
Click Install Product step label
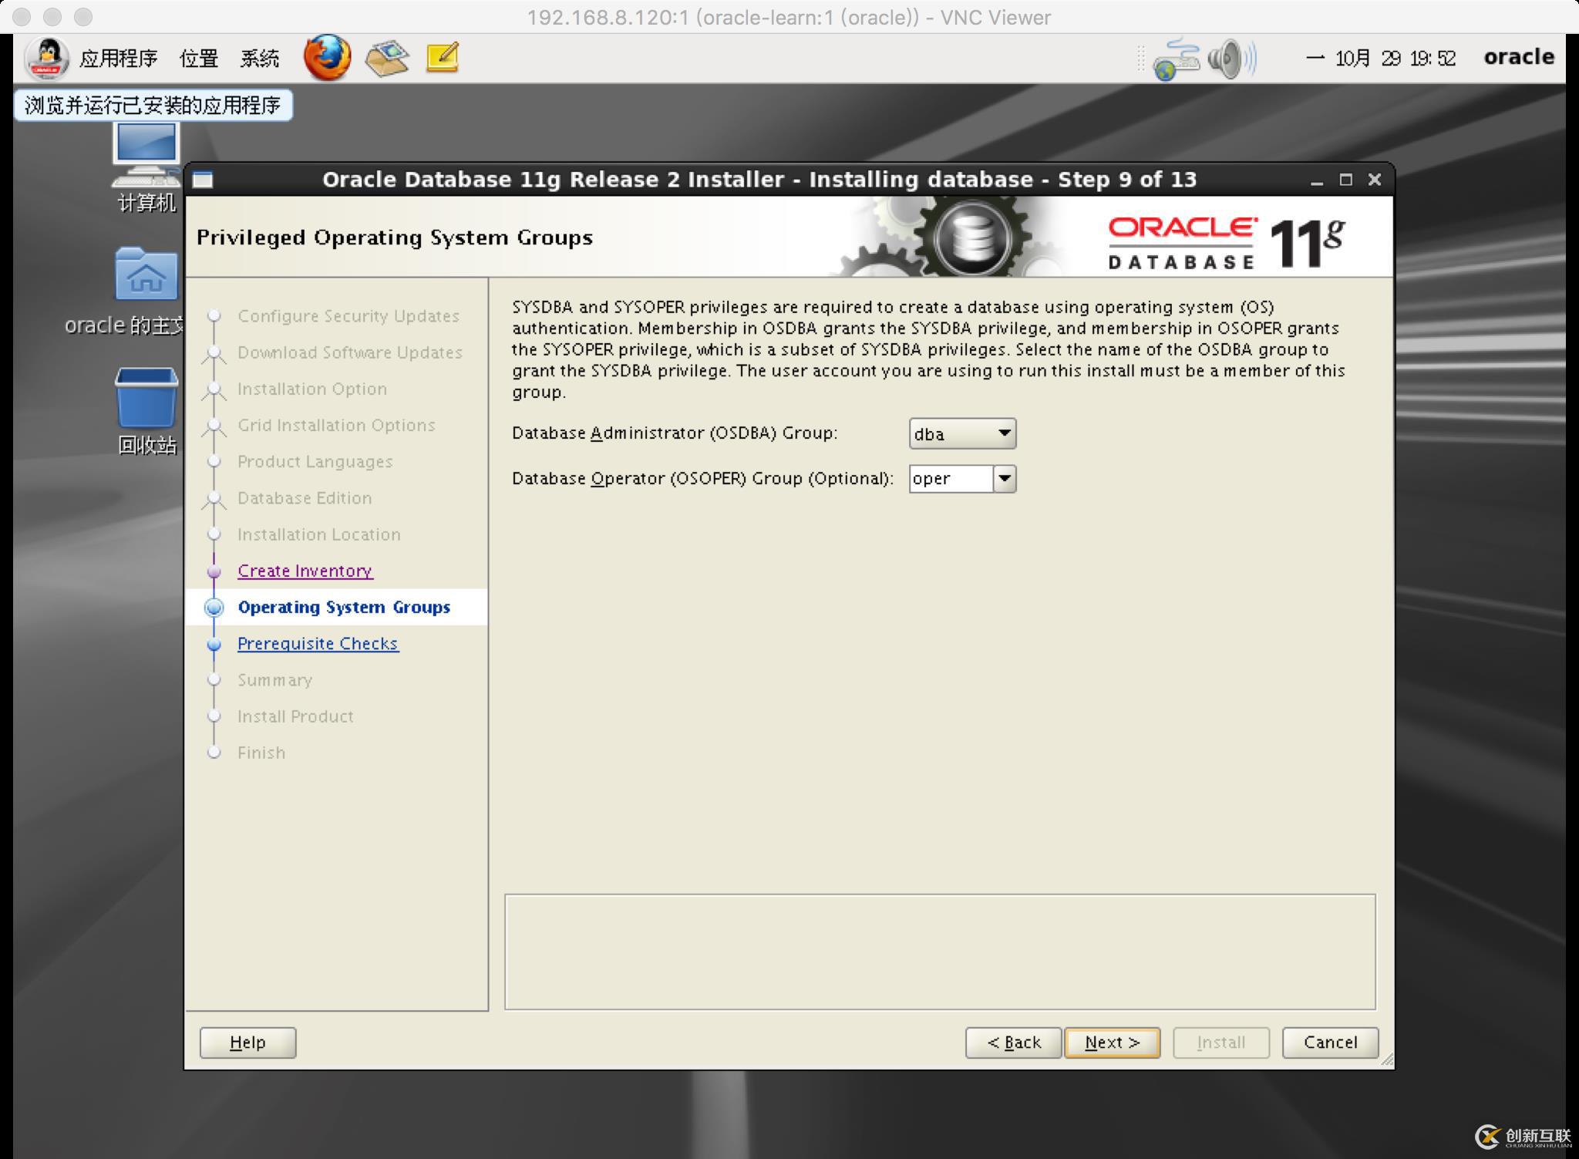[295, 716]
